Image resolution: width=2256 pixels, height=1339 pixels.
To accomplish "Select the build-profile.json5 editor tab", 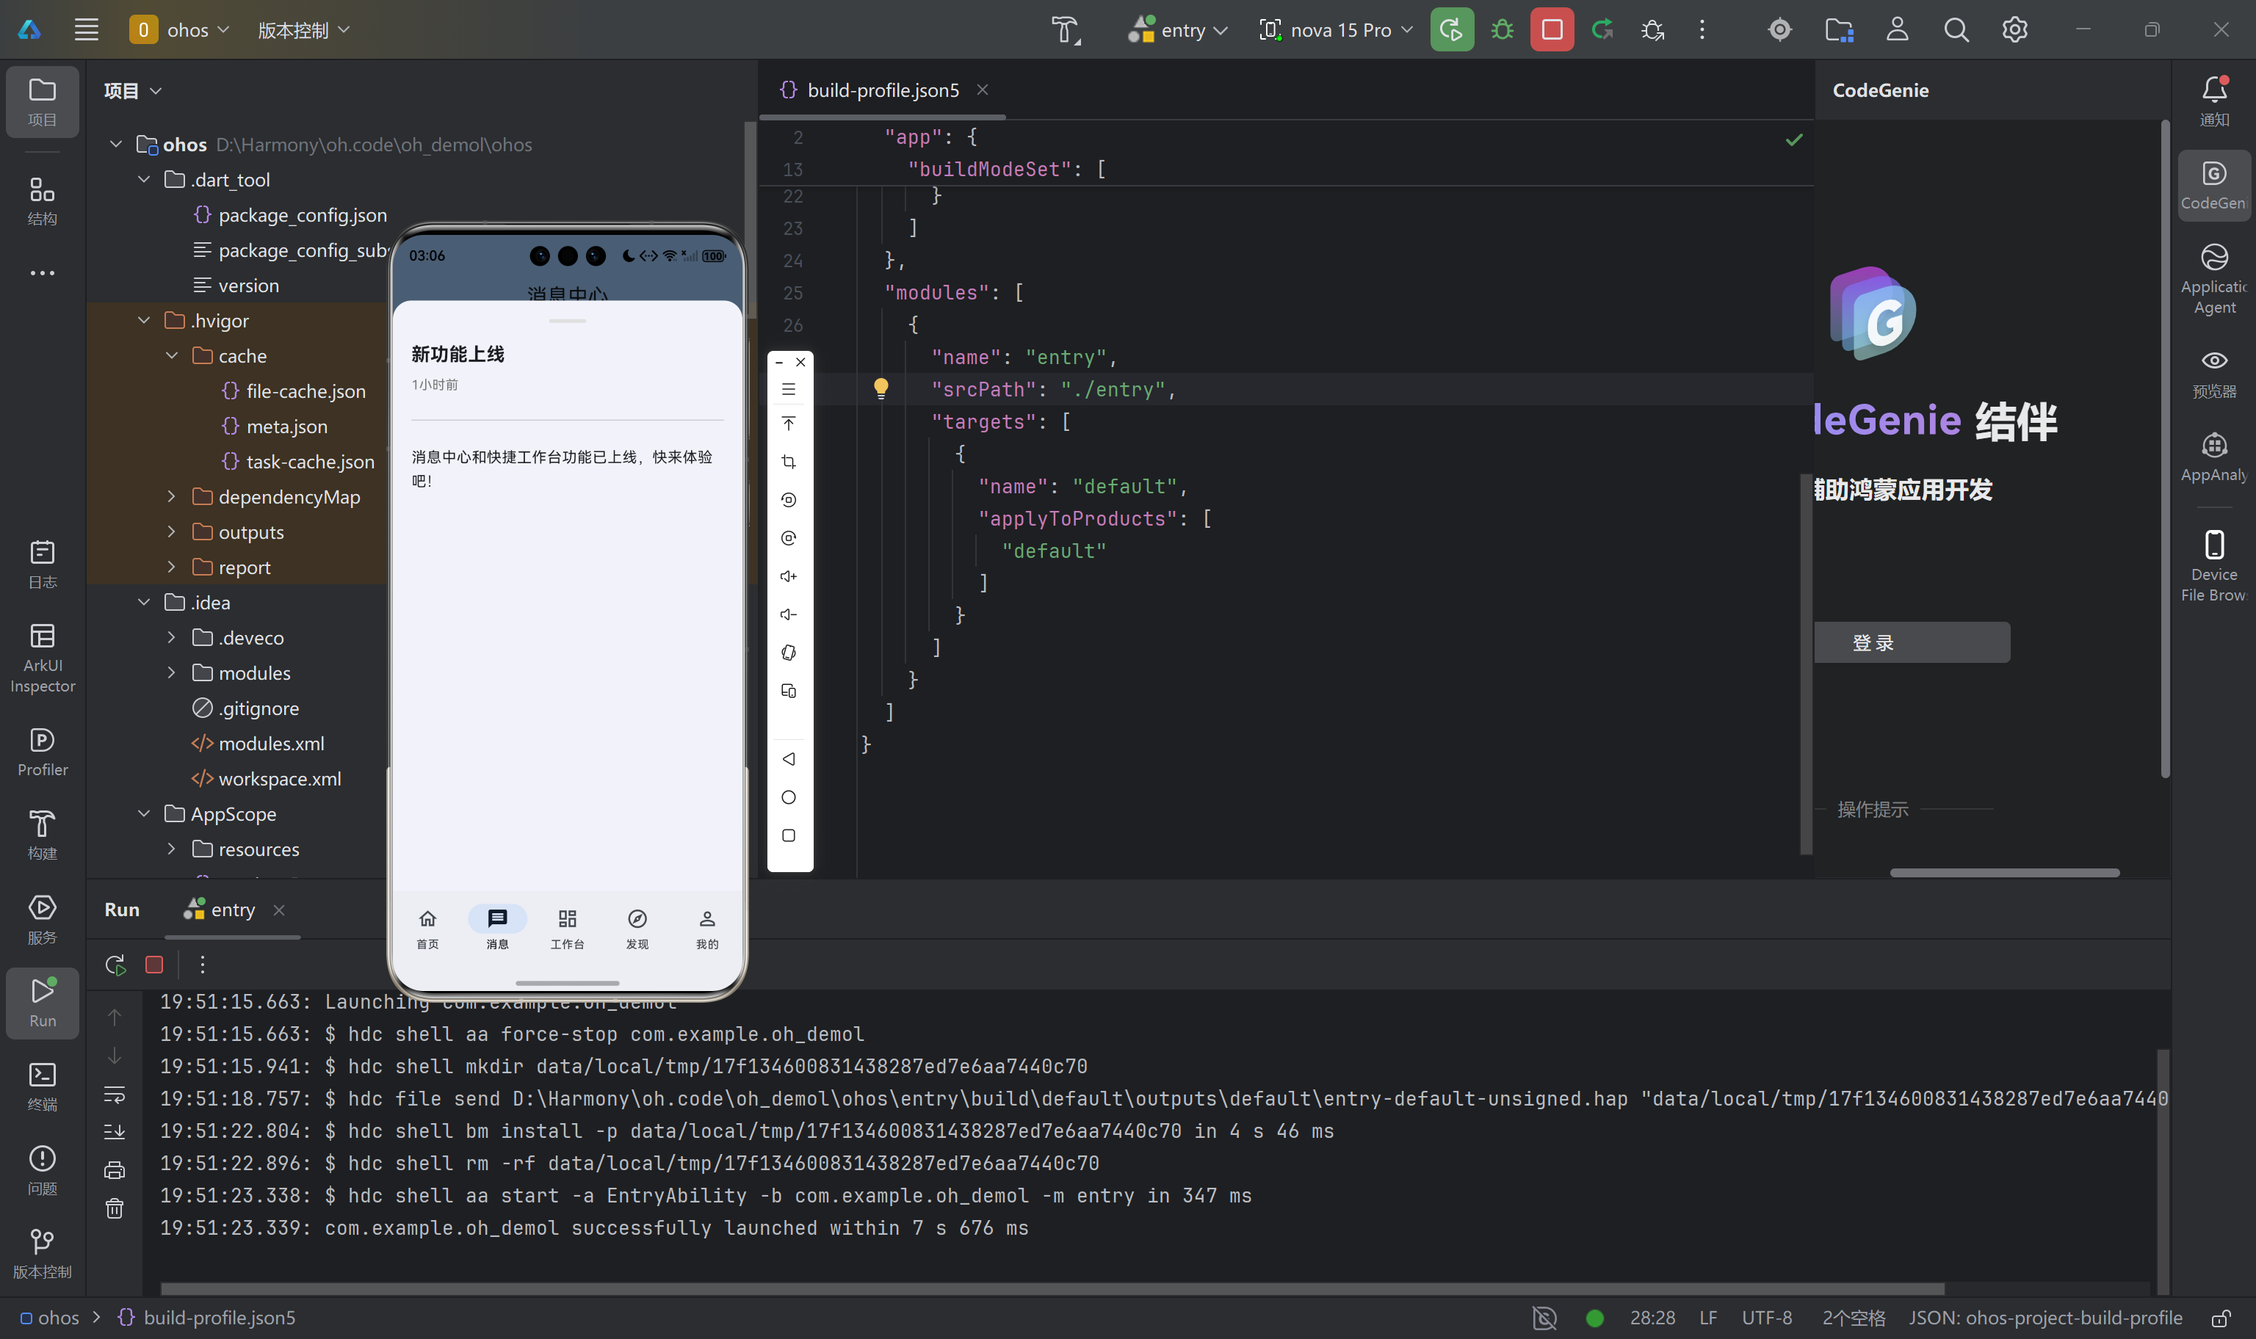I will click(x=882, y=90).
